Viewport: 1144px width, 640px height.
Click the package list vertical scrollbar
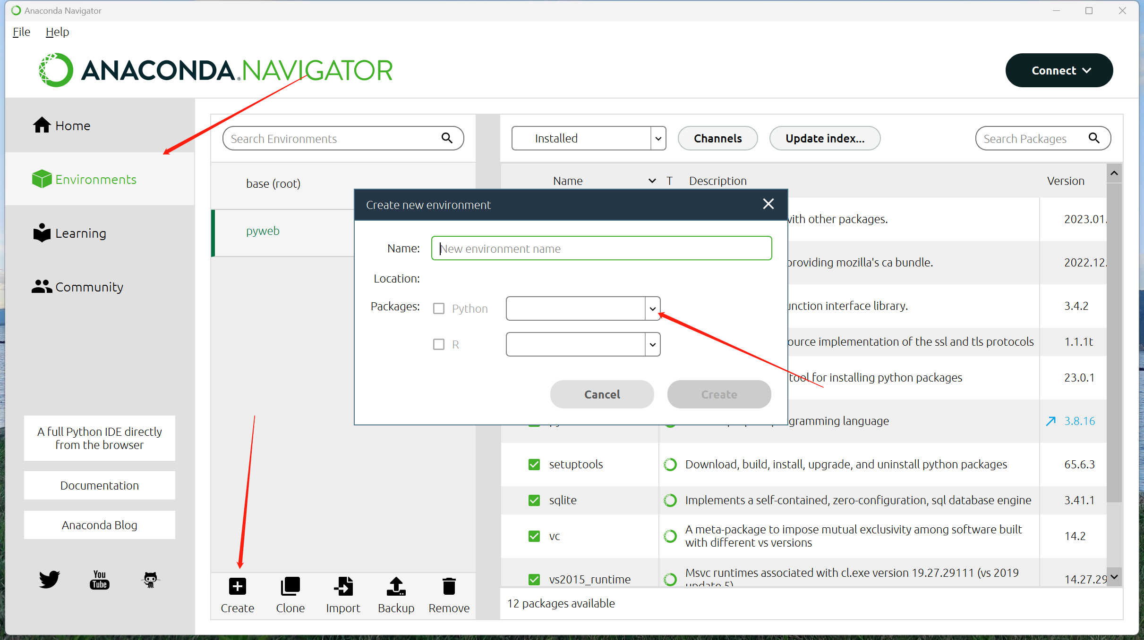click(1114, 343)
